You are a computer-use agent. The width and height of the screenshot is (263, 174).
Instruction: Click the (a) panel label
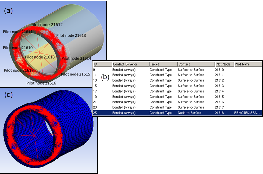coord(8,11)
